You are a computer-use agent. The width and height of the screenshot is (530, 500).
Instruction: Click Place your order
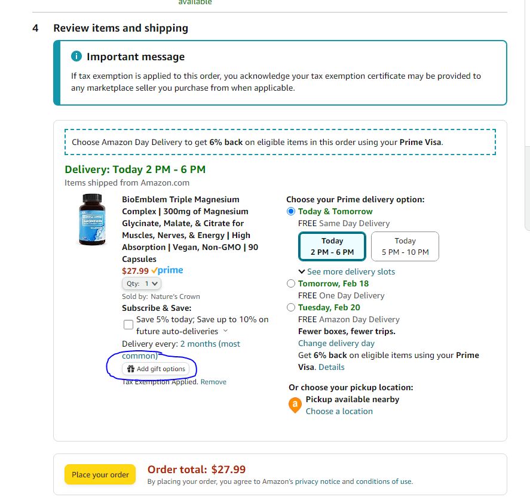[x=100, y=474]
